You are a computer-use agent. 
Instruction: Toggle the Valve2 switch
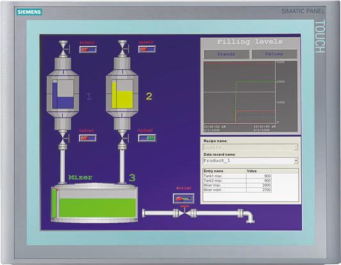(x=147, y=138)
